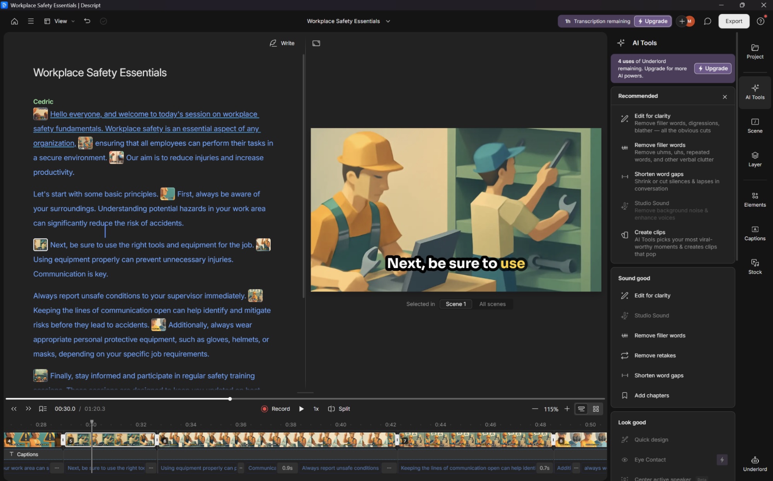Select the Scene 1 tab
This screenshot has width=773, height=481.
click(456, 304)
